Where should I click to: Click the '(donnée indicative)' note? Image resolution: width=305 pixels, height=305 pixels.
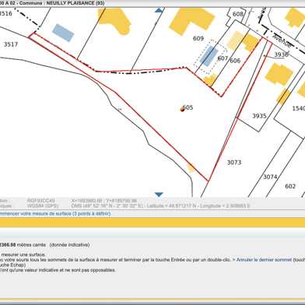point(69,245)
